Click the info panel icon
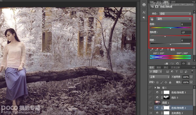Viewport: 196px width, 115px height. (x=144, y=5)
